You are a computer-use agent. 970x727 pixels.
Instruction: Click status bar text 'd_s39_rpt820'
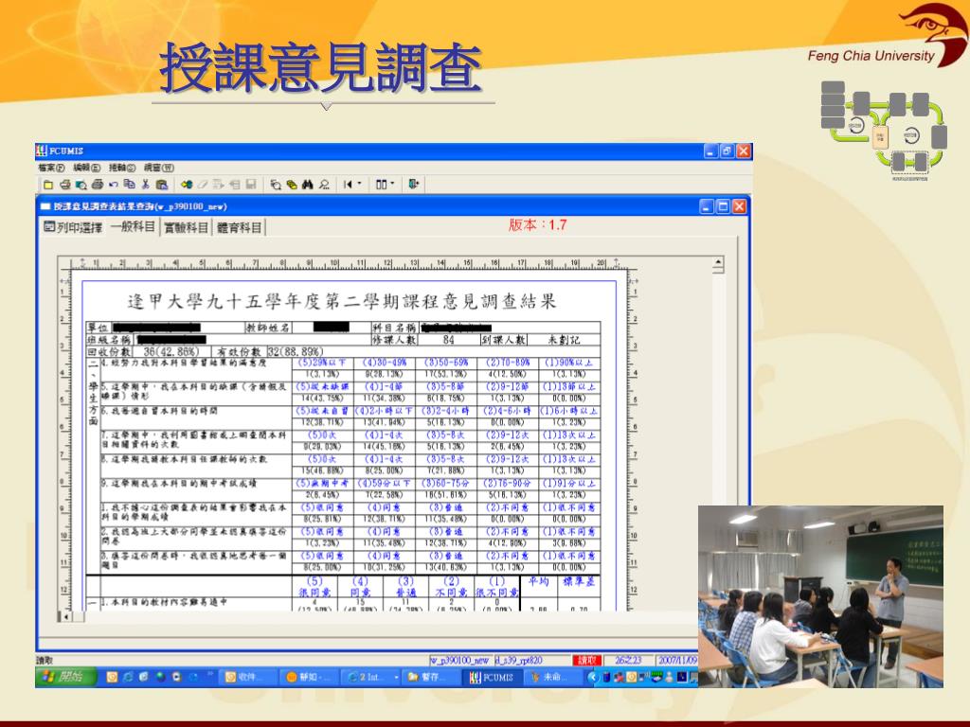pyautogui.click(x=518, y=660)
